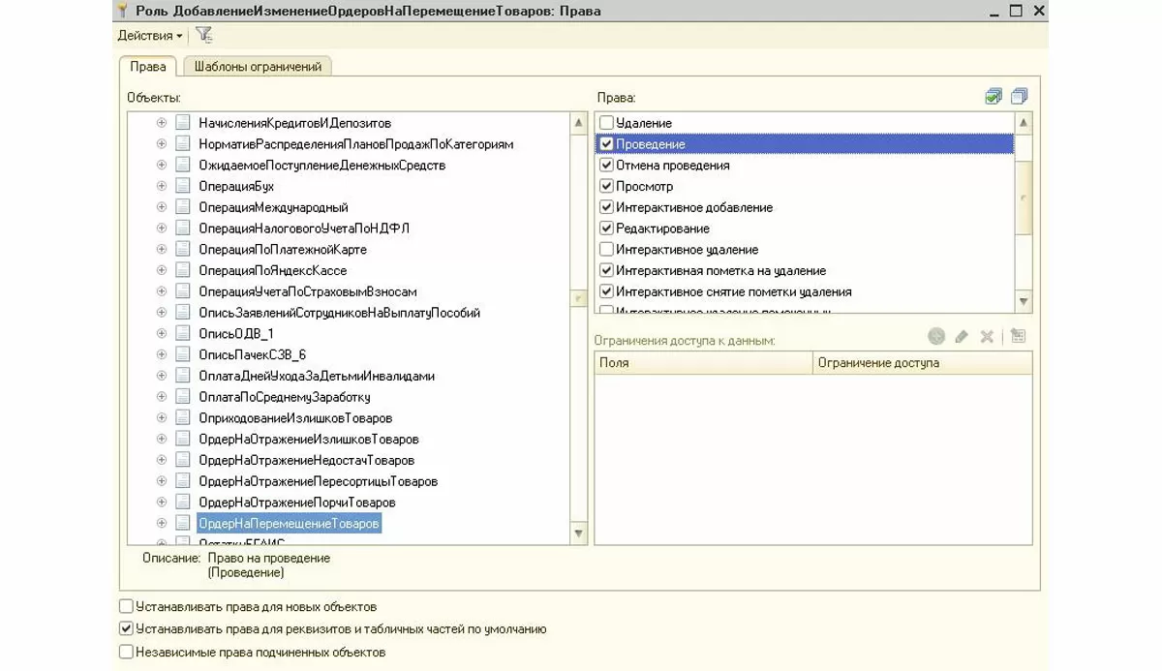Screen dimensions: 1162x671
Task: Click the role icon in the title bar
Action: tap(123, 11)
